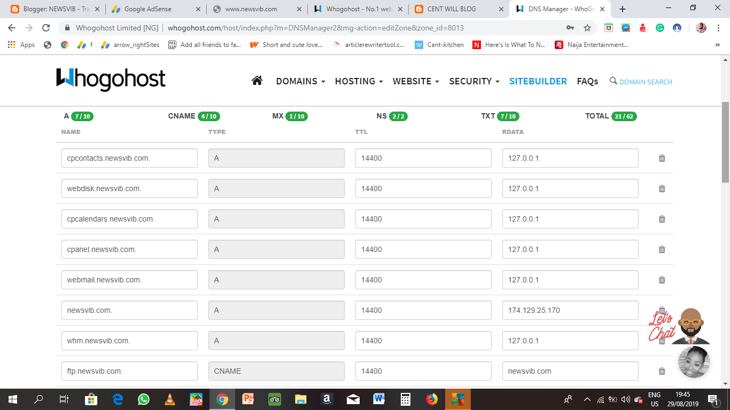Image resolution: width=730 pixels, height=410 pixels.
Task: Click the CNAME 4/10 record count badge
Action: [x=209, y=116]
